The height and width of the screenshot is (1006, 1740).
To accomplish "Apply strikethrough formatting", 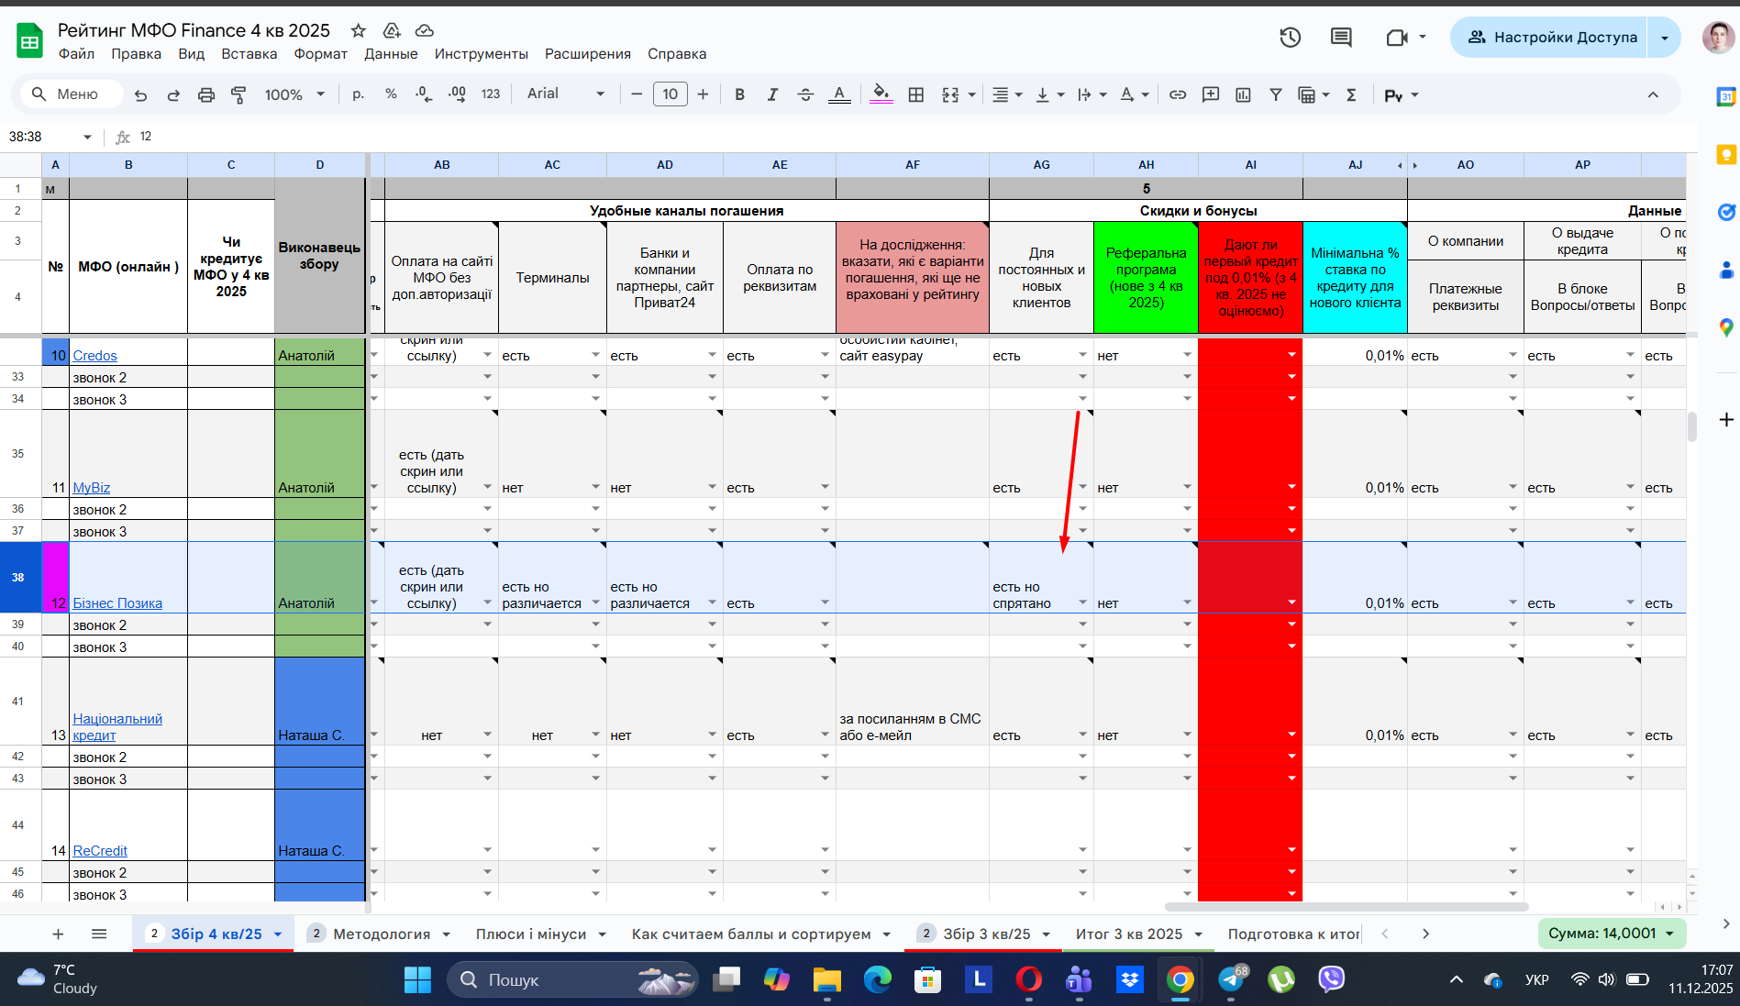I will [805, 94].
